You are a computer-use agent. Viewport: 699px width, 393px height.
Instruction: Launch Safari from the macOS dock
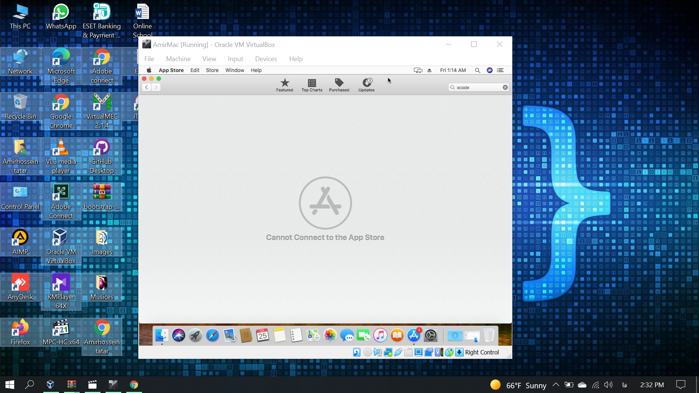[x=212, y=335]
